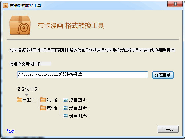
Task: Proceed with the 下一步 button
Action: point(168,129)
